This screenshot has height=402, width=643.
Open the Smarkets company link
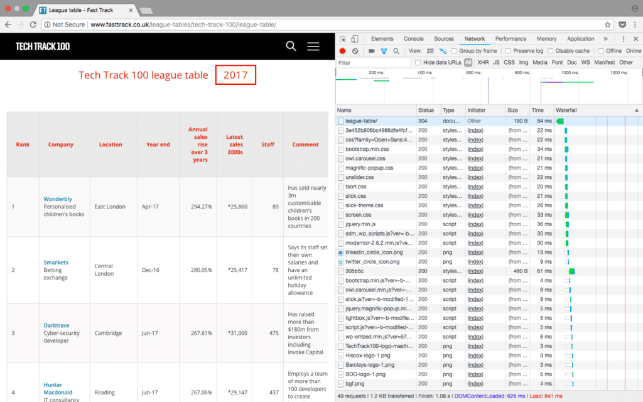tap(56, 263)
